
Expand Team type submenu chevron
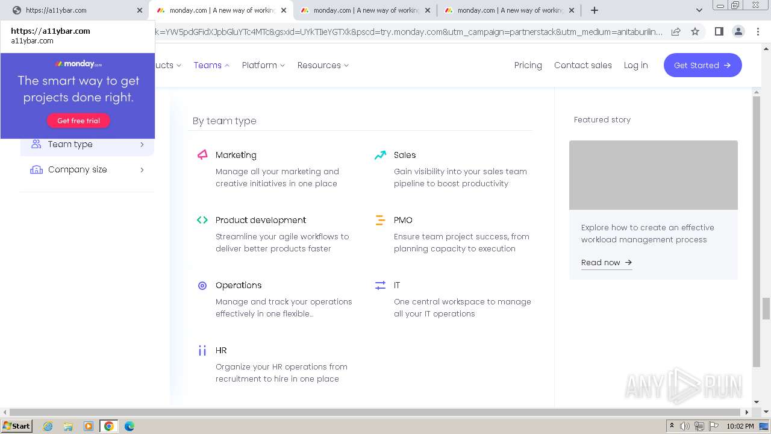click(142, 144)
